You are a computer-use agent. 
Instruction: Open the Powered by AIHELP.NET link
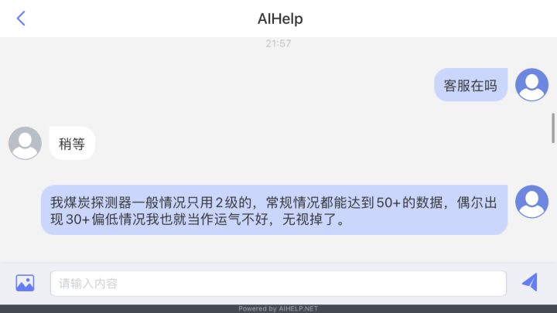tap(278, 308)
